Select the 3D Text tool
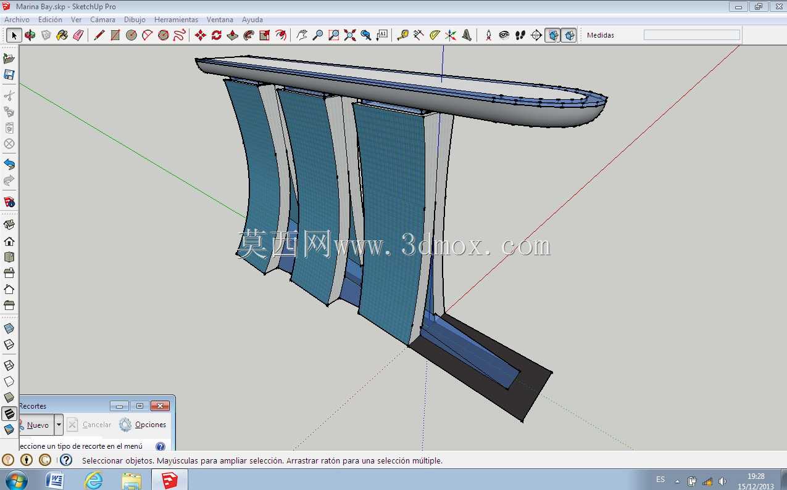 point(467,35)
